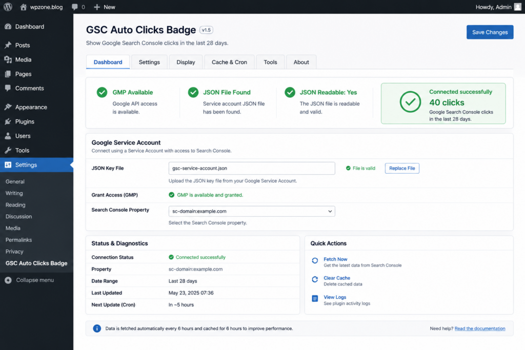Image resolution: width=525 pixels, height=350 pixels.
Task: Click the JSON File Found check icon
Action: pos(193,92)
